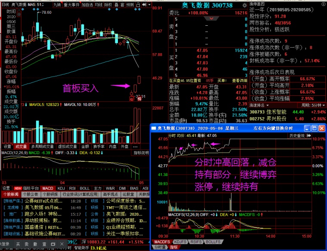Click the 买 buy button in trade bar
The width and height of the screenshot is (327, 251).
click(x=18, y=244)
